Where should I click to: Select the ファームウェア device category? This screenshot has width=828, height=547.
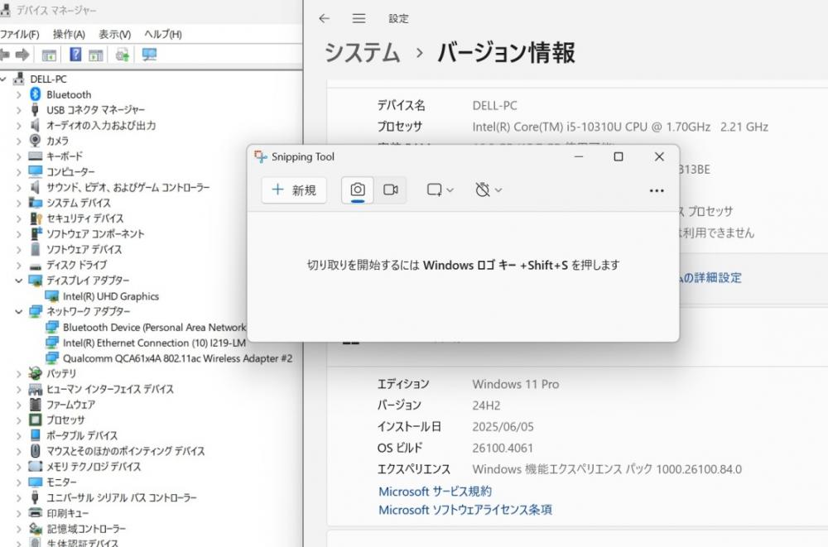click(x=70, y=405)
